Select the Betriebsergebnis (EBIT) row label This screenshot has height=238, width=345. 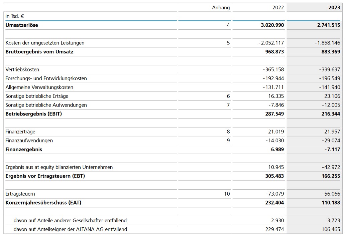[34, 114]
